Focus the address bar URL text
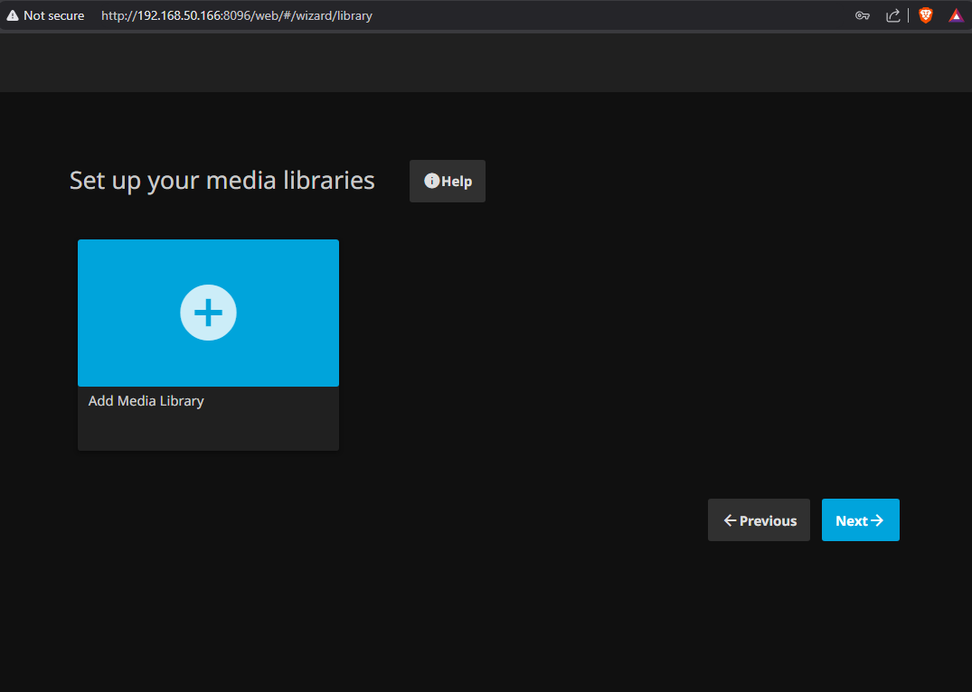This screenshot has height=692, width=972. click(x=237, y=15)
